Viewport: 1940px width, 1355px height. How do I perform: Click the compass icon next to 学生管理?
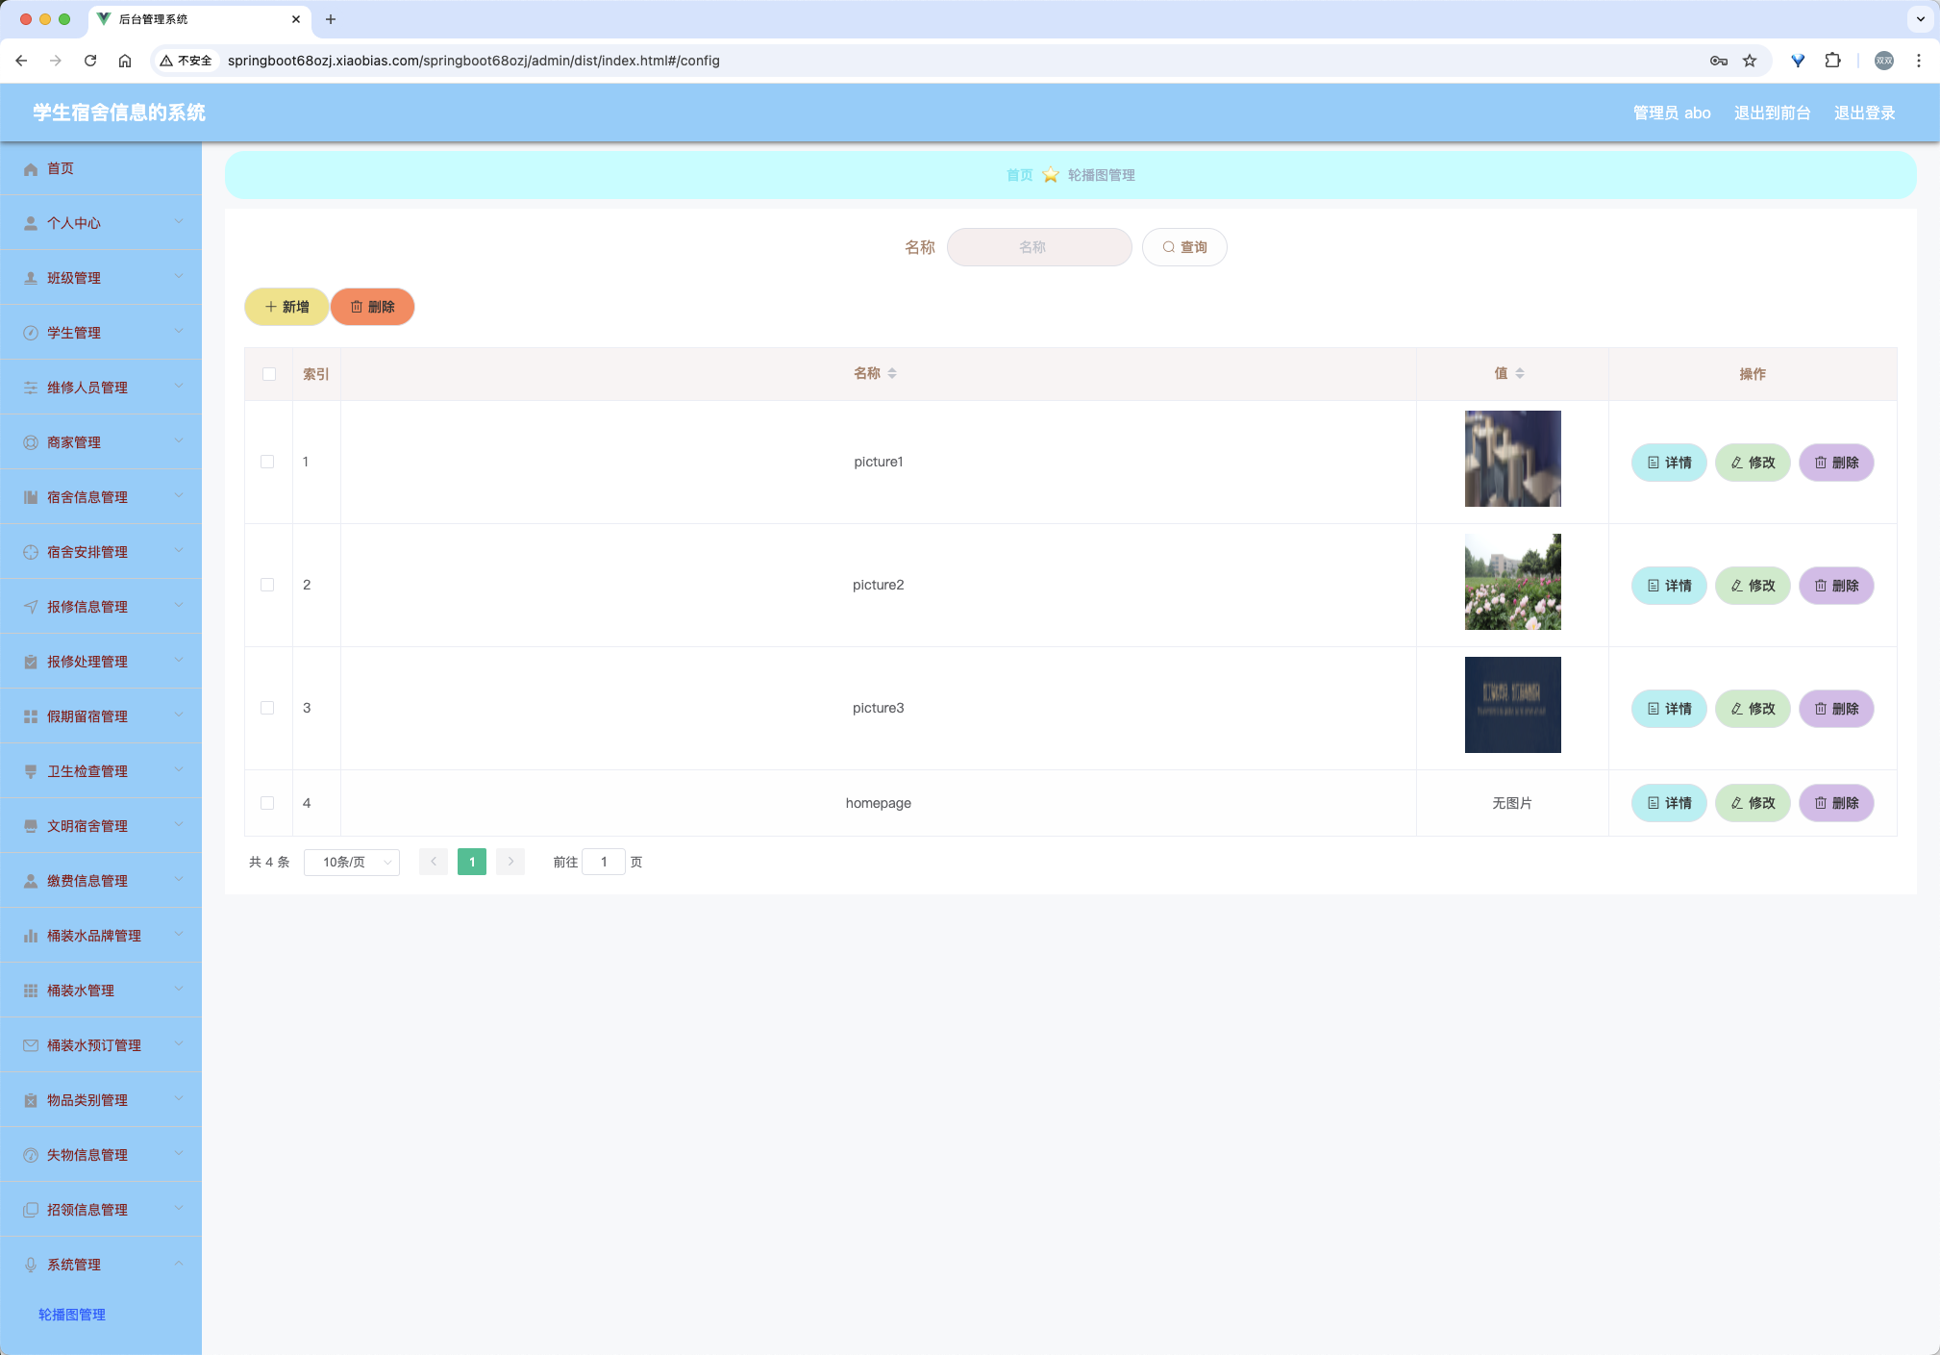(x=31, y=333)
